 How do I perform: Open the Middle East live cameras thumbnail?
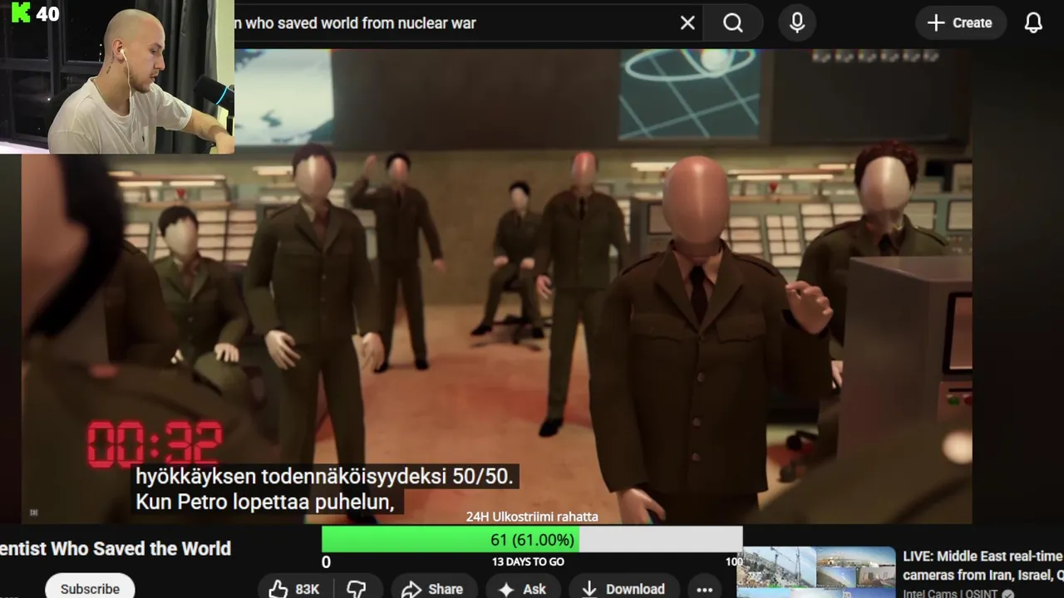[816, 572]
